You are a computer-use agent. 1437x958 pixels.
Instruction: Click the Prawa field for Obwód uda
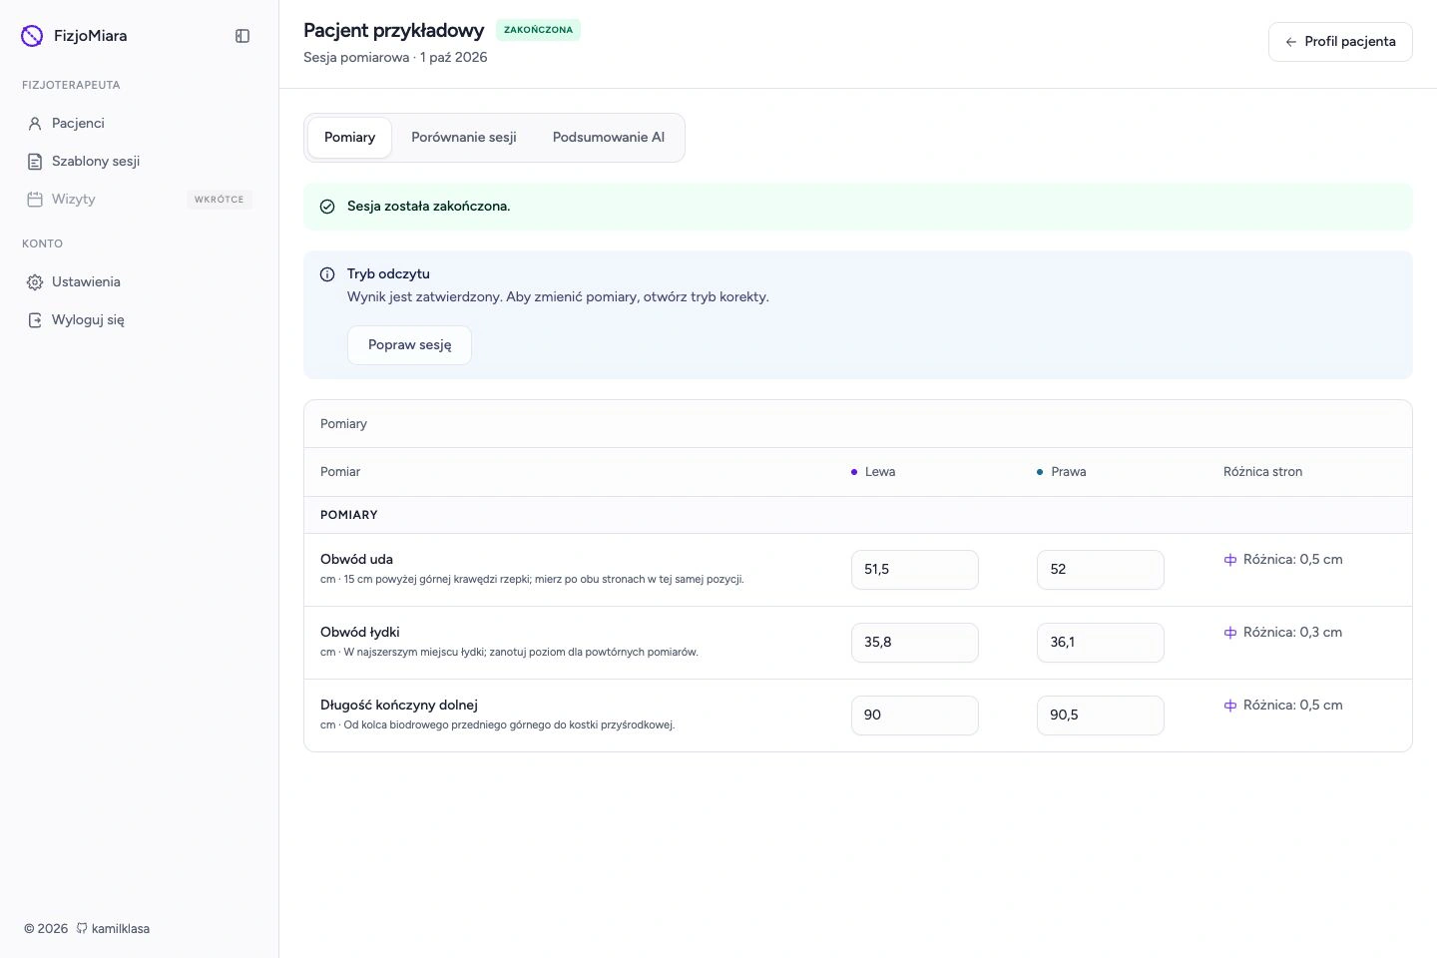click(1101, 570)
